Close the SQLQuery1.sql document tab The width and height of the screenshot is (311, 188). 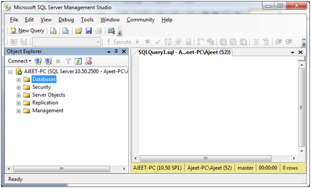tap(301, 52)
